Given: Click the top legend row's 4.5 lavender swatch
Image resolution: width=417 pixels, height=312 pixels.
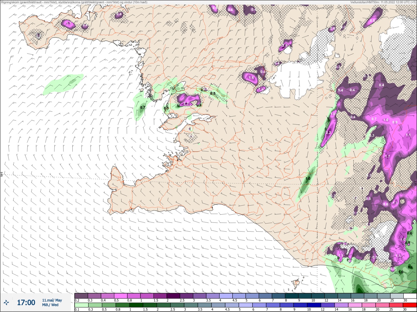Looking at the screenshot, I should click(x=239, y=296).
